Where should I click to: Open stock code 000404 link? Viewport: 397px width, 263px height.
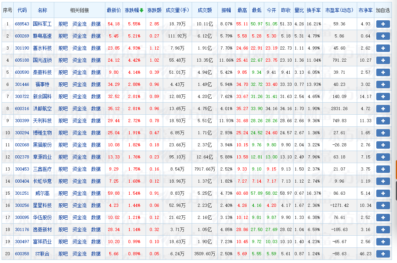[x=22, y=181]
